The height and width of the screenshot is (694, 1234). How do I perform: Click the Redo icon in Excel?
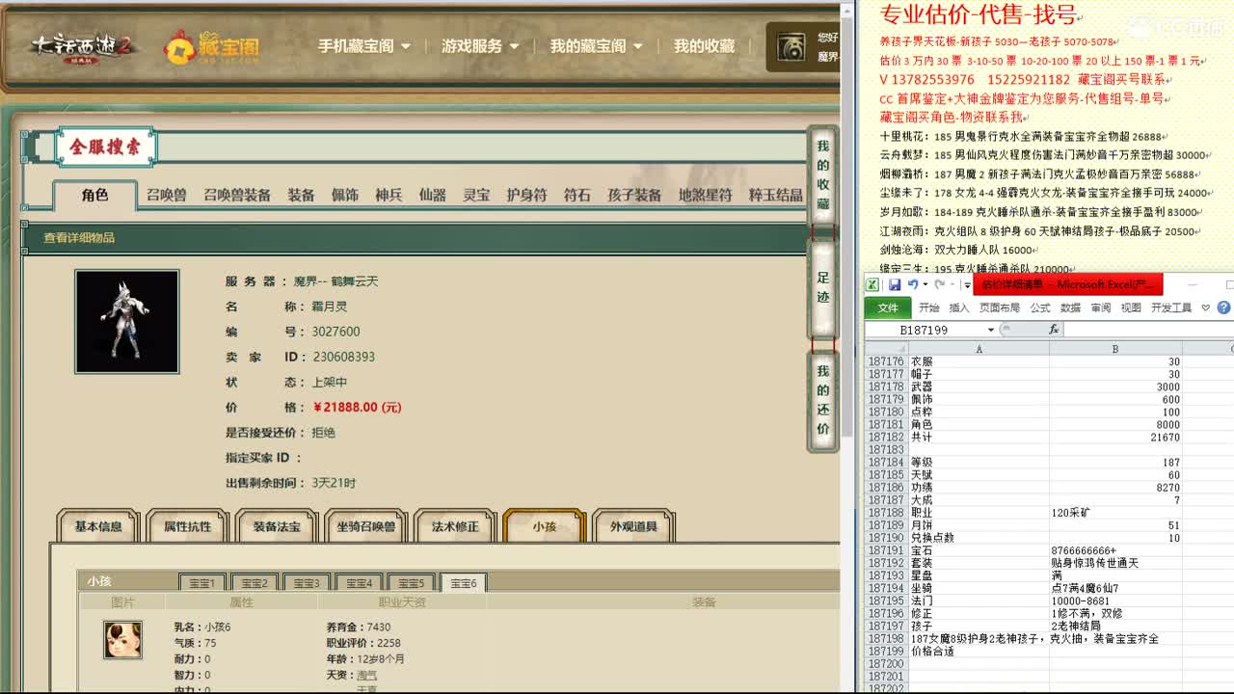tap(940, 284)
